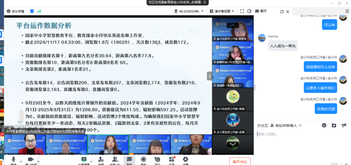This screenshot has height=165, width=351.
Task: Select the green cartoon avatar participant tile
Action: pos(233,100)
